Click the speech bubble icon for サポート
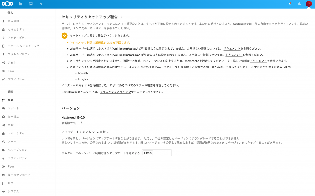315x196 pixels. click(x=3, y=108)
